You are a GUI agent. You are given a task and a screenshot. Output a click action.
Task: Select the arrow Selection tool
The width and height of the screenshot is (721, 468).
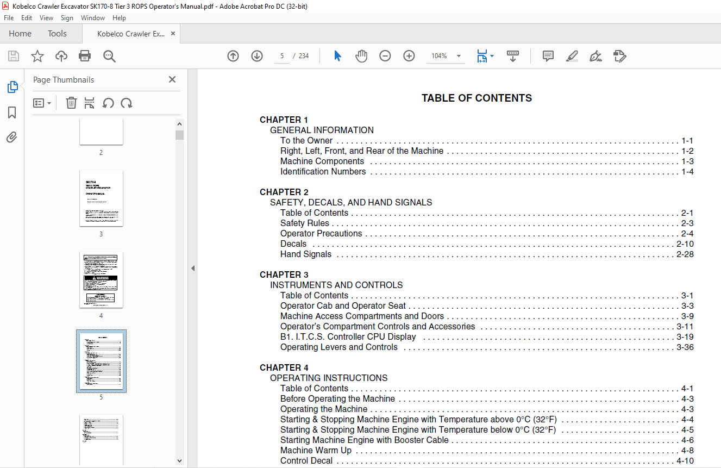[x=337, y=56]
